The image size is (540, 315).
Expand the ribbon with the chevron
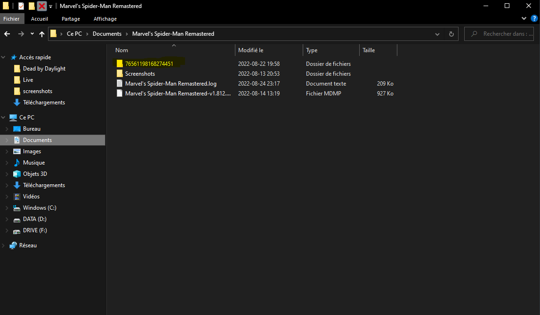524,18
